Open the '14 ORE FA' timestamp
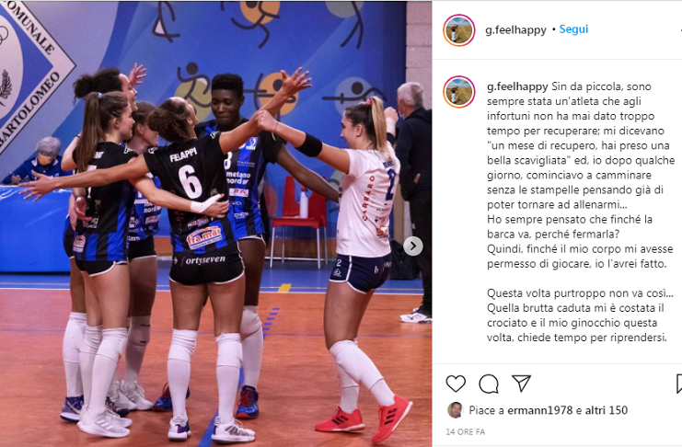This screenshot has width=682, height=447. [x=465, y=431]
